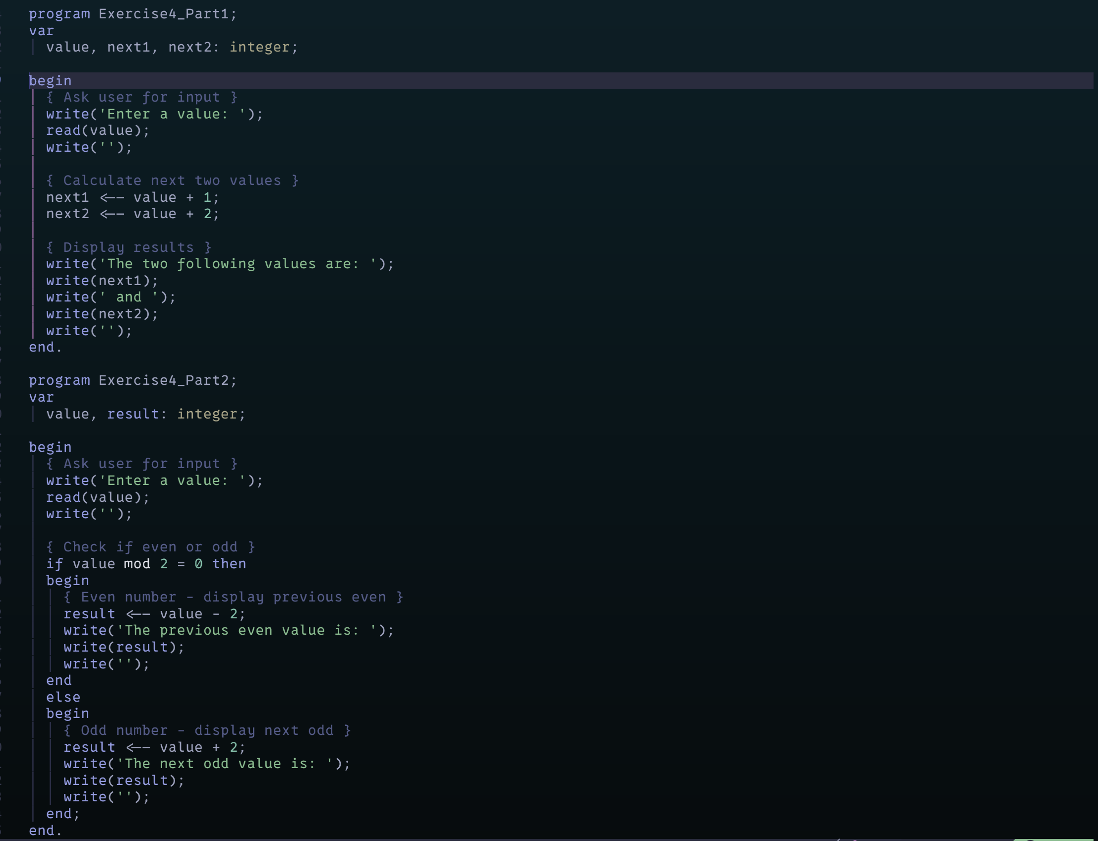The width and height of the screenshot is (1098, 841).
Task: Click the '{ Calculate next two values }' comment
Action: tap(172, 180)
